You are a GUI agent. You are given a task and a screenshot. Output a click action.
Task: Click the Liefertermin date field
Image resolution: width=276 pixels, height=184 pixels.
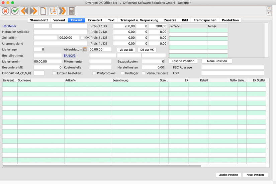point(48,61)
